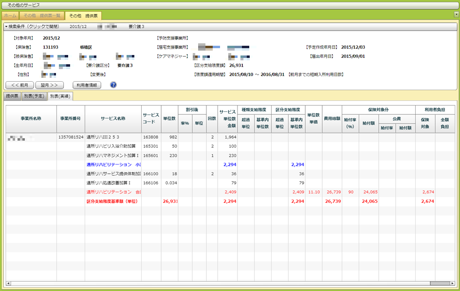This screenshot has width=460, height=291.
Task: Switch to the 提供票 sub-tab
Action: [x=12, y=96]
